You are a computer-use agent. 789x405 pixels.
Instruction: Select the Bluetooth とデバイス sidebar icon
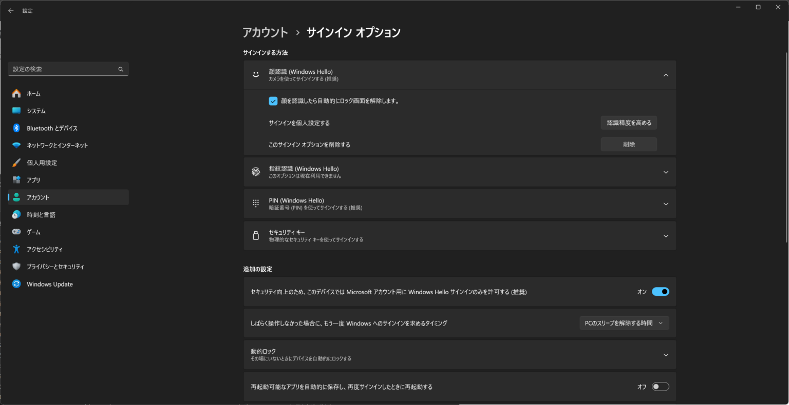[14, 128]
